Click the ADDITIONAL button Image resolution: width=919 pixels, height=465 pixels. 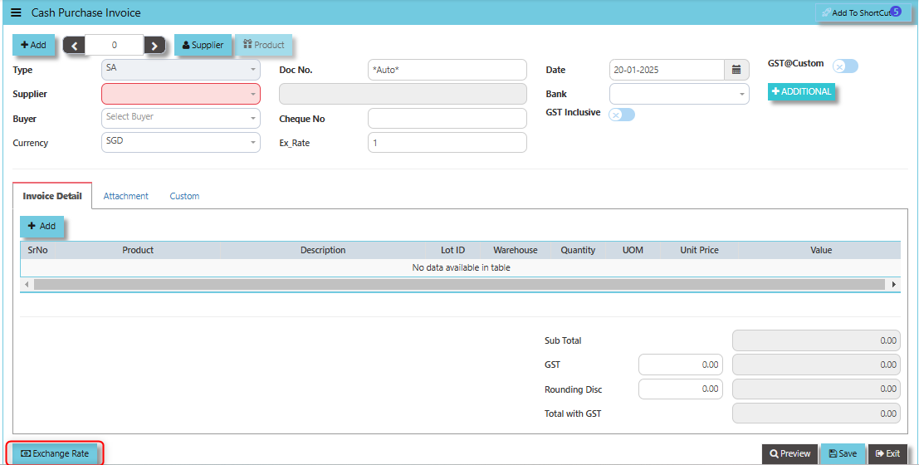801,91
